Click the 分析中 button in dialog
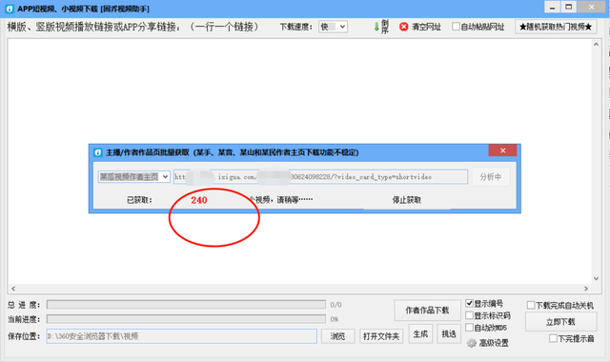Screen dimensions: 610x362 [x=491, y=177]
